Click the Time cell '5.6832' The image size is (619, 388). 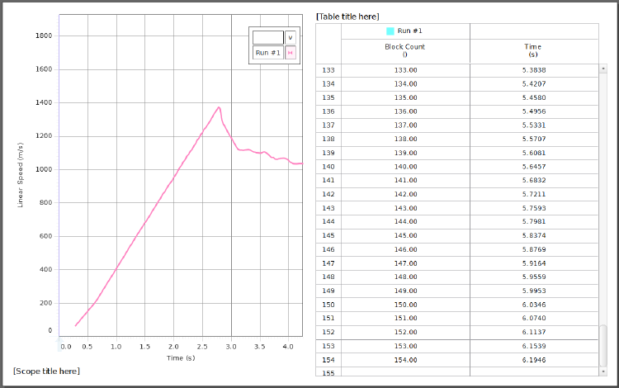(x=534, y=180)
